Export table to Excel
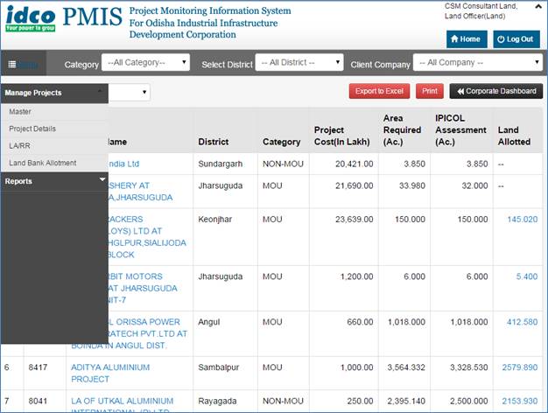The width and height of the screenshot is (548, 413). click(379, 91)
